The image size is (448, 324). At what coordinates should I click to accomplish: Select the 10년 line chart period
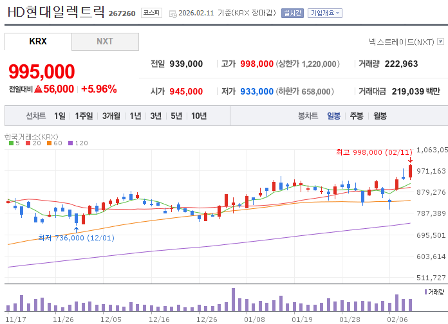(x=199, y=116)
